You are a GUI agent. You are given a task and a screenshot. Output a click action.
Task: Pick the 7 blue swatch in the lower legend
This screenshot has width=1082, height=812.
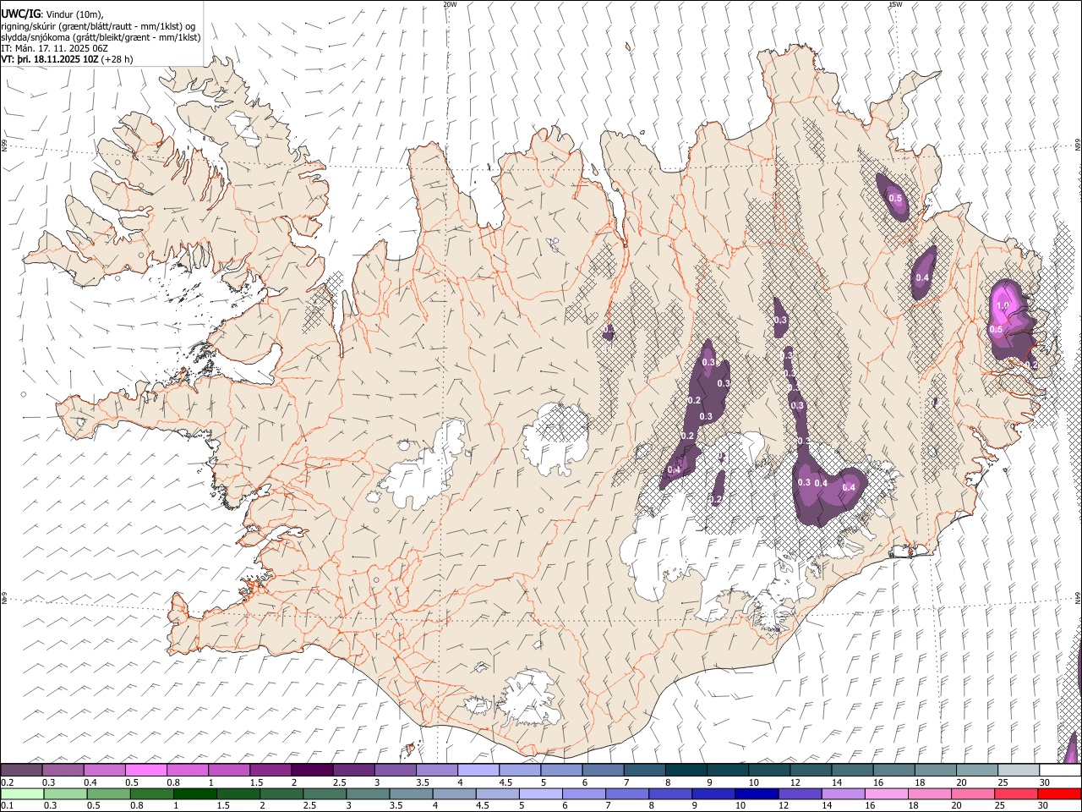pyautogui.click(x=627, y=793)
